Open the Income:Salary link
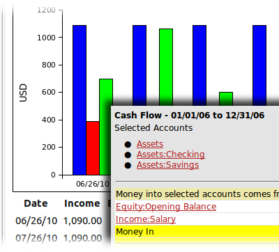Image resolution: width=279 pixels, height=252 pixels. (x=146, y=219)
